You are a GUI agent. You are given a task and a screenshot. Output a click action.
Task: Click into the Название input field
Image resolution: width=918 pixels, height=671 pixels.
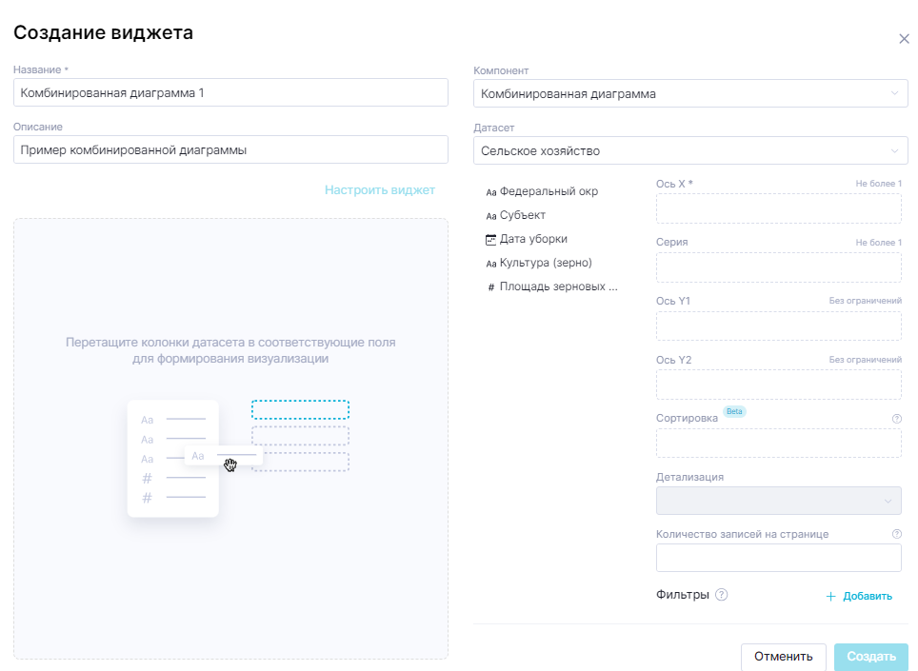tap(230, 93)
